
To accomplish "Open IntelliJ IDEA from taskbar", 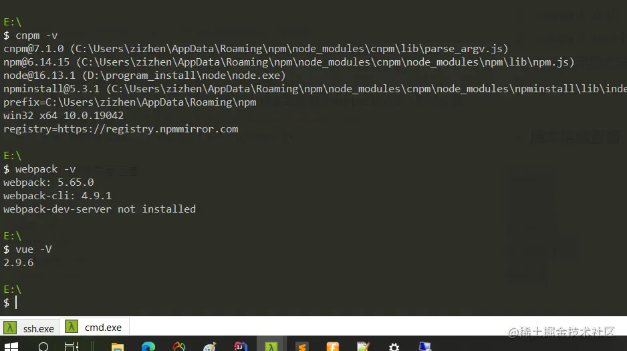I will (x=241, y=346).
